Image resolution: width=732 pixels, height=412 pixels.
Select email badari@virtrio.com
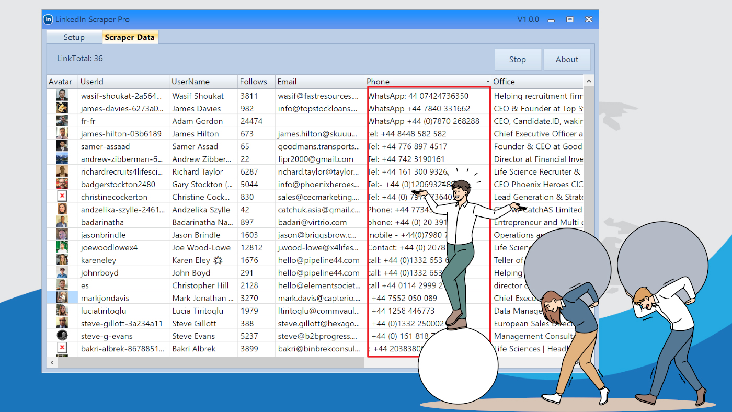(312, 222)
